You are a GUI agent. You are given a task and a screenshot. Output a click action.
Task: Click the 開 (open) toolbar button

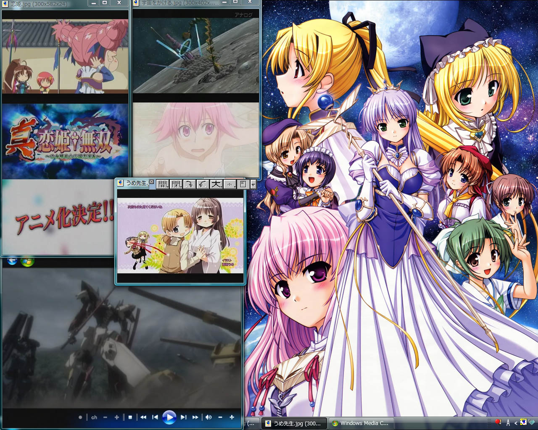(163, 184)
